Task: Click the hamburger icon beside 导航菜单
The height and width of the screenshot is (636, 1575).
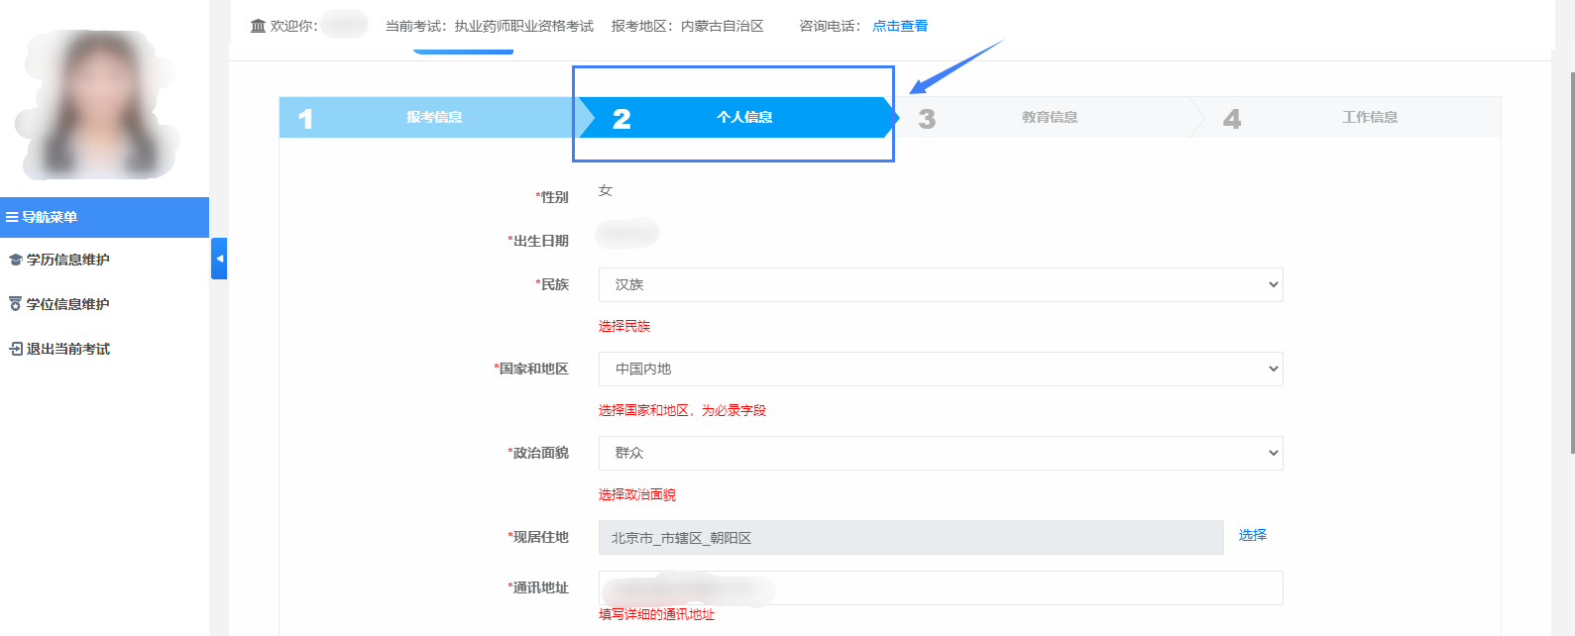Action: click(x=12, y=217)
